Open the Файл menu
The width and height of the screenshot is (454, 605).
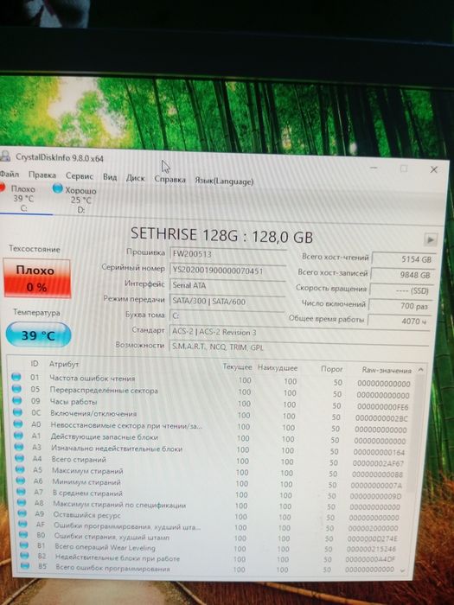(x=10, y=174)
